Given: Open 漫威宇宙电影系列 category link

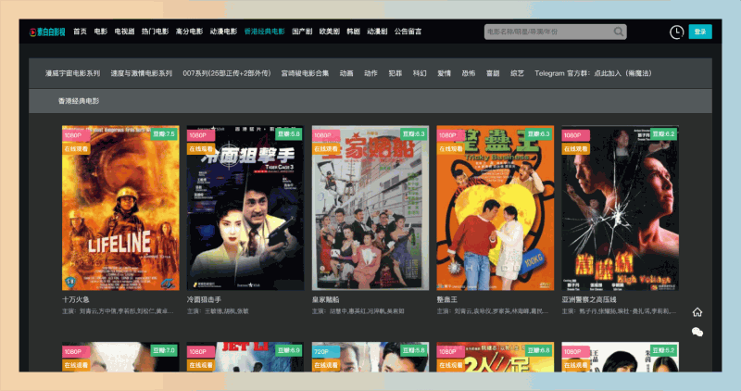Looking at the screenshot, I should (73, 73).
